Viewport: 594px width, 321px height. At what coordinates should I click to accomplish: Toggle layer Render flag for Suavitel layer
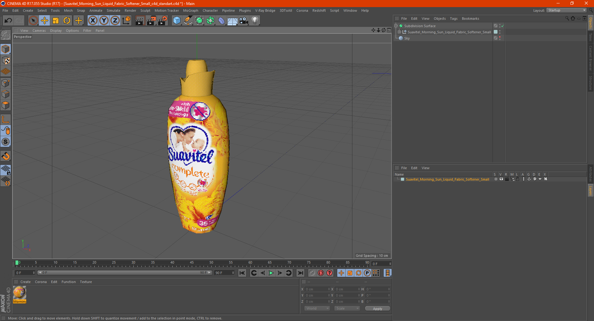point(507,179)
